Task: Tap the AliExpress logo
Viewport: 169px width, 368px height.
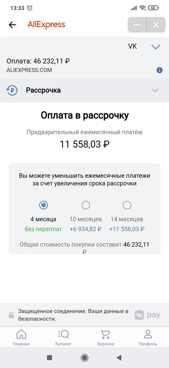Action: 47,25
